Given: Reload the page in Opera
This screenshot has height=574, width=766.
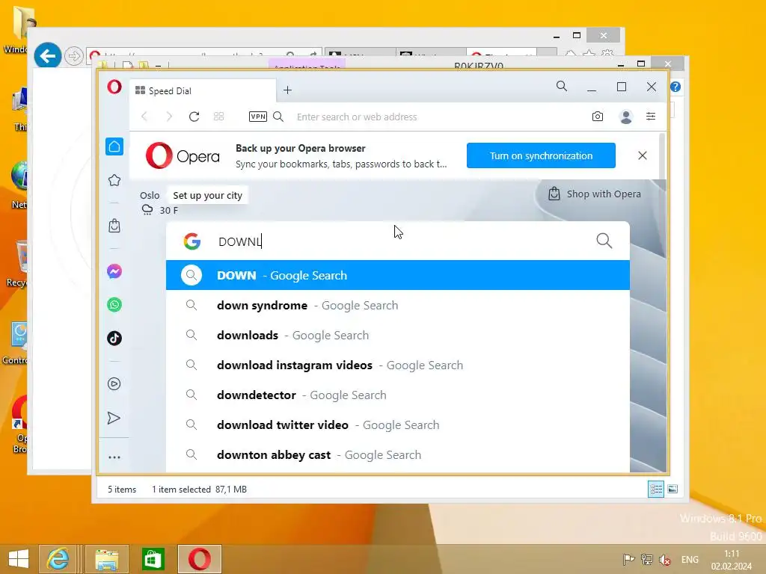Looking at the screenshot, I should click(x=194, y=117).
